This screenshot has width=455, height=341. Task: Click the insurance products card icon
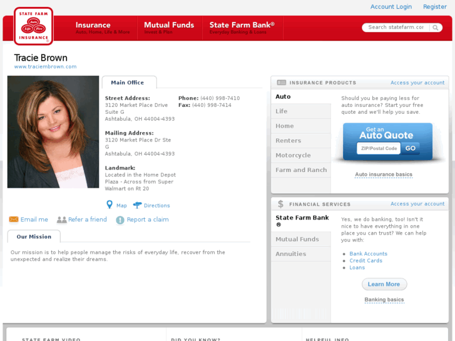(282, 83)
